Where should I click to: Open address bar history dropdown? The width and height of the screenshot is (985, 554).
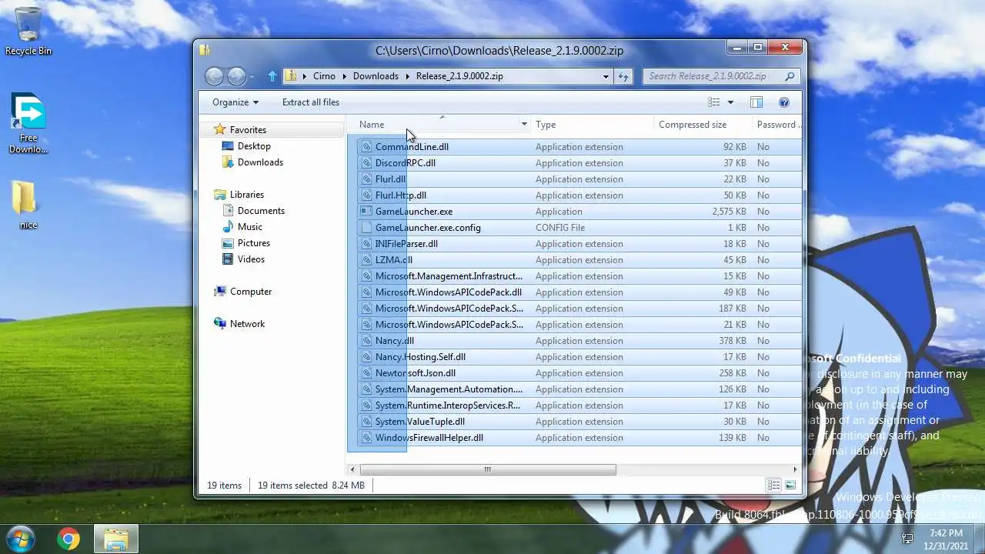click(606, 76)
